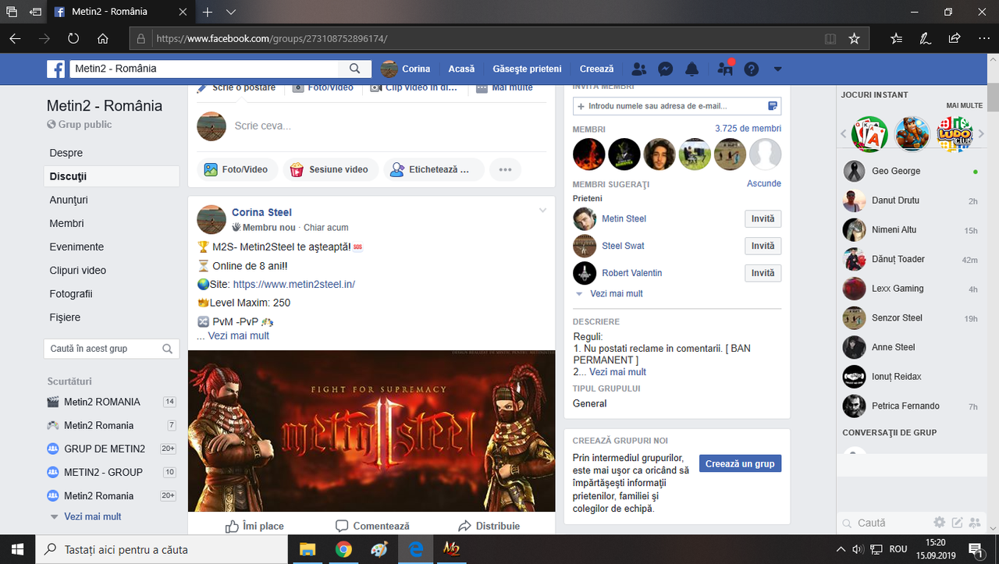
Task: Click Invită next to Metin Steel
Action: pyautogui.click(x=763, y=218)
